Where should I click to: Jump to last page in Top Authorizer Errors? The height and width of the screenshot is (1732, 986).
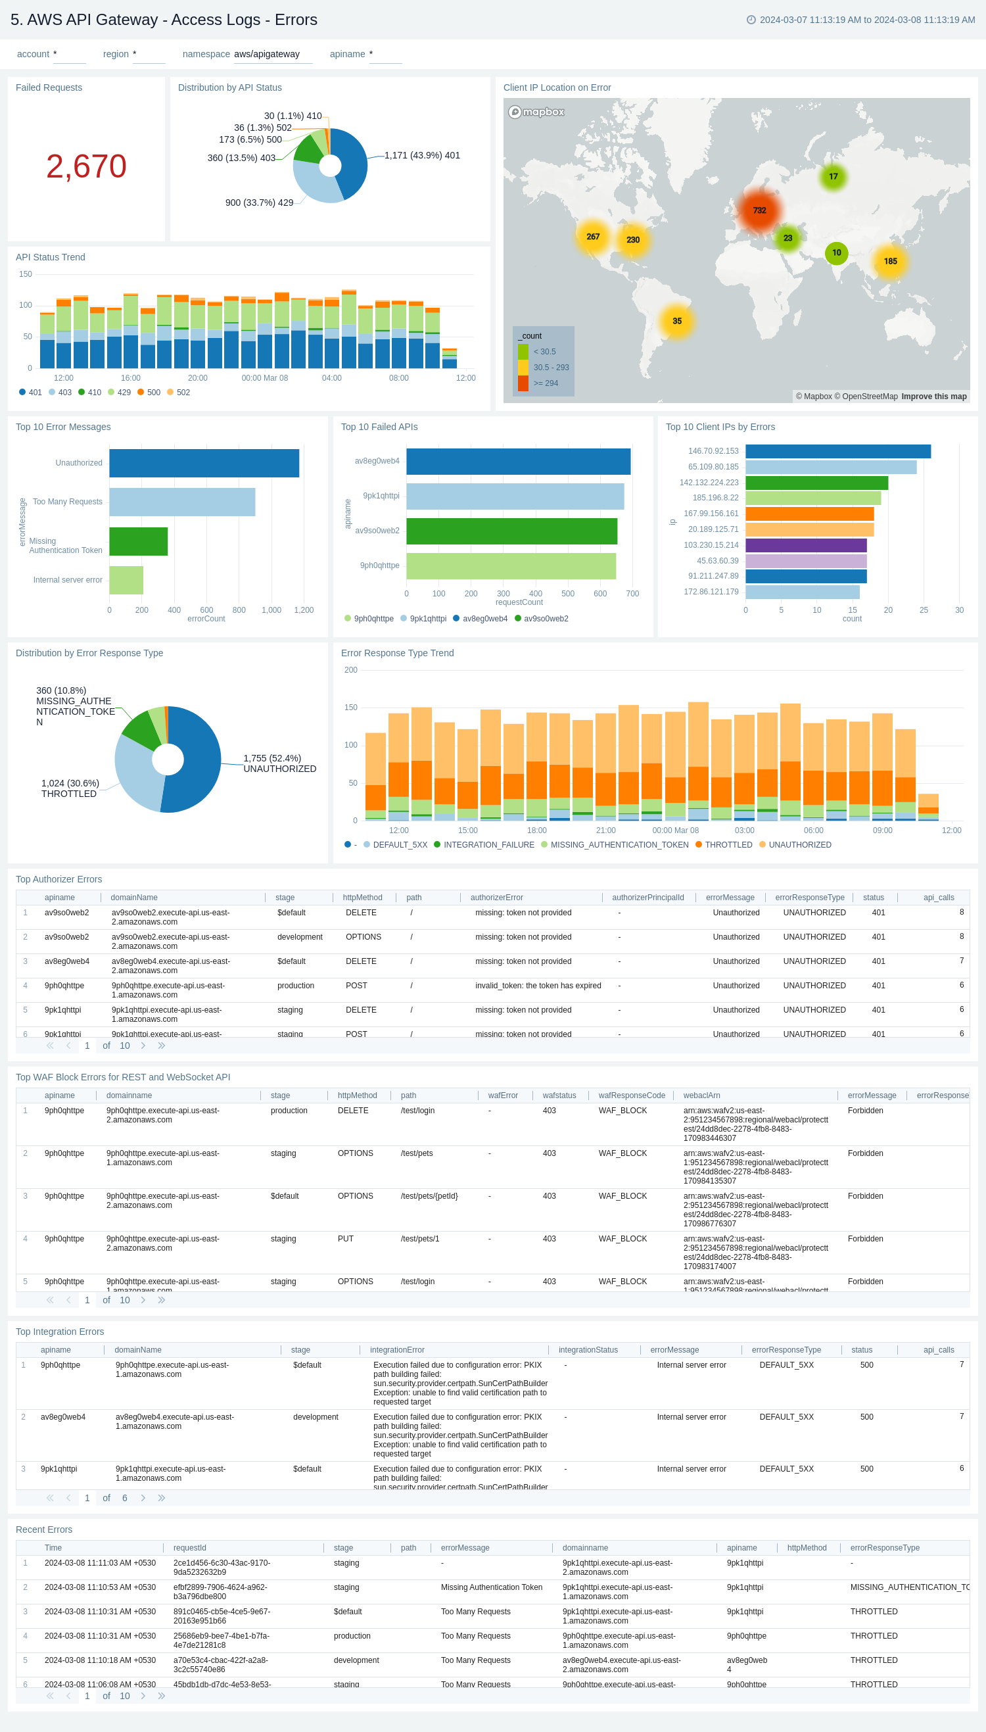tap(161, 1045)
